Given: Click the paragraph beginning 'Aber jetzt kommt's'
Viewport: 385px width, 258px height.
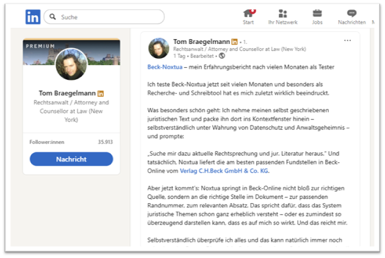Looking at the screenshot, I should tap(247, 206).
